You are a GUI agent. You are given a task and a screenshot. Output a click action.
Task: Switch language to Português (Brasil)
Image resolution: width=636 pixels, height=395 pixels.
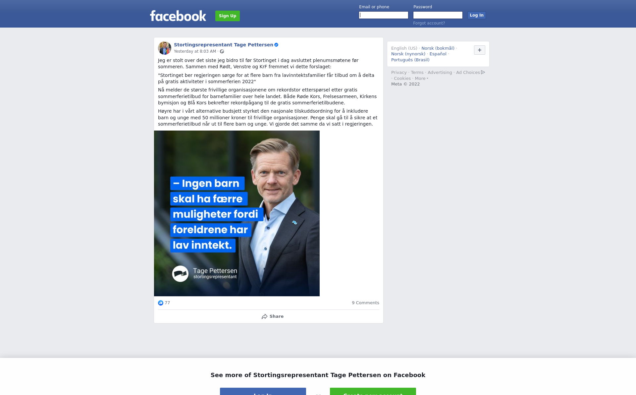[410, 60]
